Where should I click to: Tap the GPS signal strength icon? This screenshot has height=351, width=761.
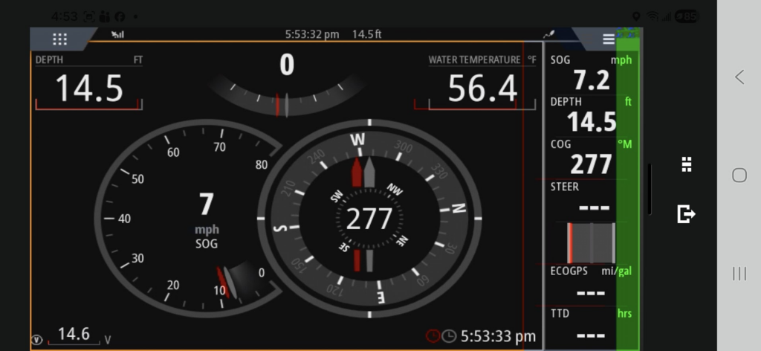pos(117,34)
